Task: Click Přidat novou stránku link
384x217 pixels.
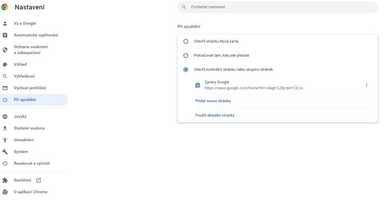Action: point(213,101)
